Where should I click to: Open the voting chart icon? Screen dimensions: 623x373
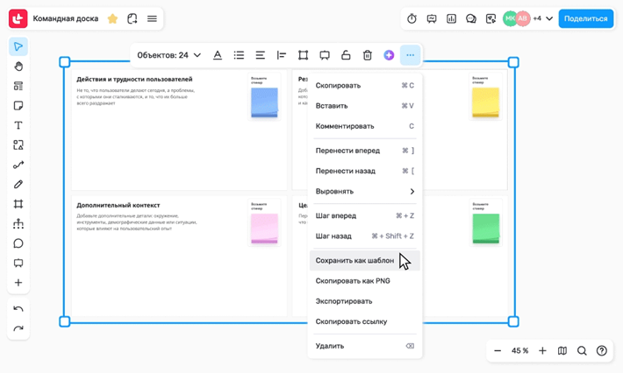pyautogui.click(x=451, y=18)
